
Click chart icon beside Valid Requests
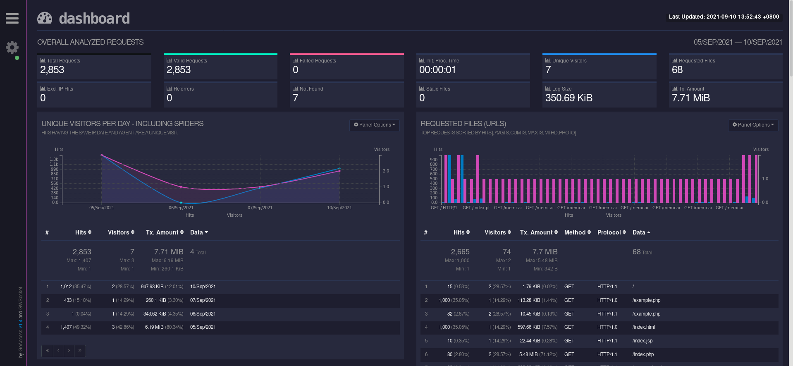pos(169,60)
